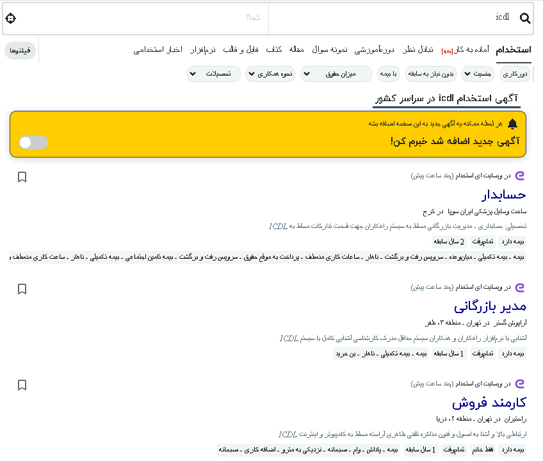The image size is (543, 461).
Task: Click بیمه دارد tag on حسابدار listing
Action: click(x=513, y=242)
